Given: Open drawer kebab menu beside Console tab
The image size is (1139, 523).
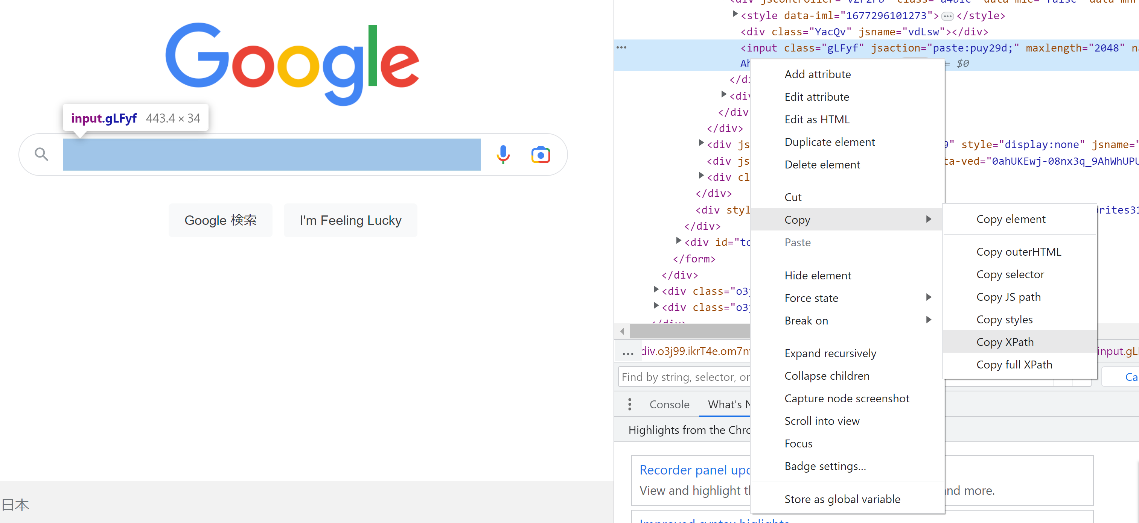Looking at the screenshot, I should click(630, 404).
